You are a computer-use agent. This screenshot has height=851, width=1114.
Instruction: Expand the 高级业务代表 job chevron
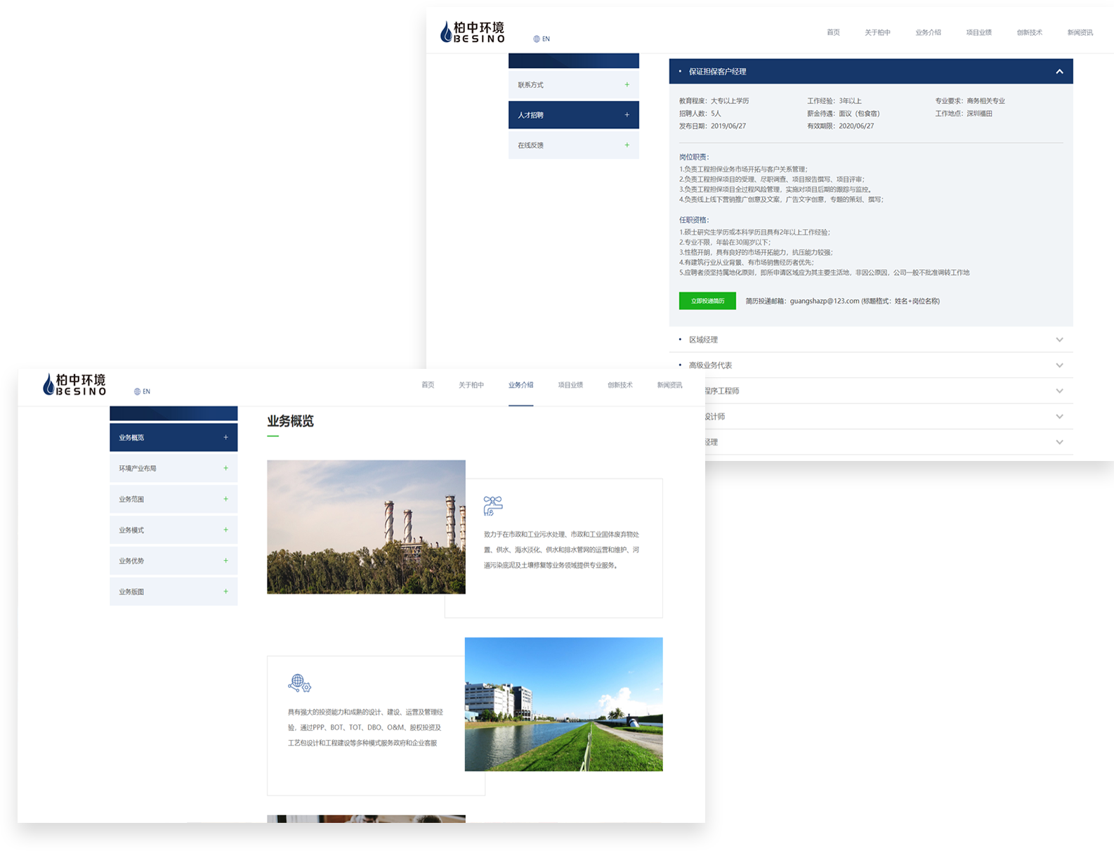[1059, 365]
